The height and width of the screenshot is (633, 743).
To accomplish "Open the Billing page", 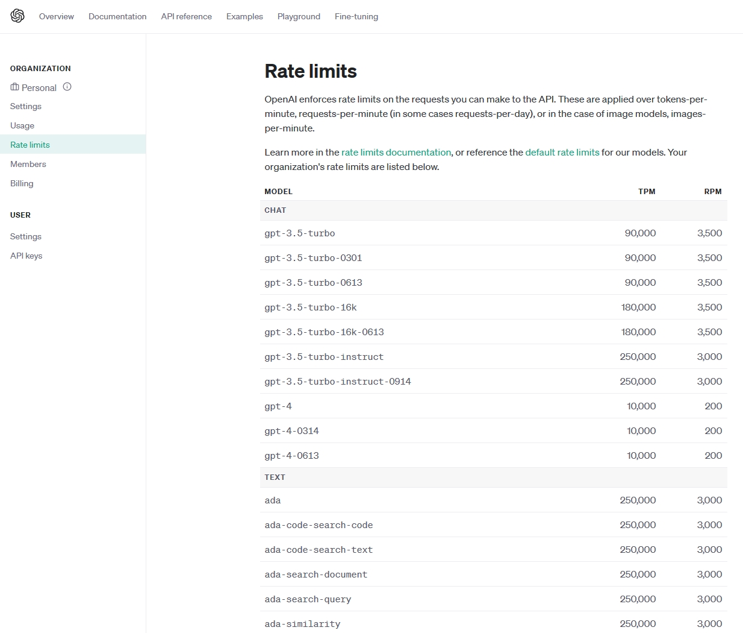I will [22, 183].
